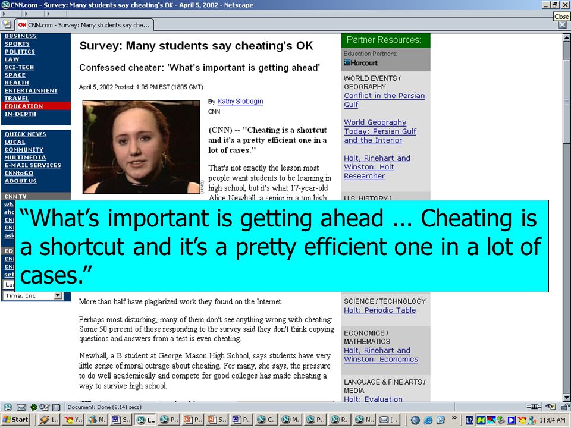This screenshot has width=571, height=428.
Task: Open 'Conflict in the Persian Gulf' link
Action: (x=385, y=100)
